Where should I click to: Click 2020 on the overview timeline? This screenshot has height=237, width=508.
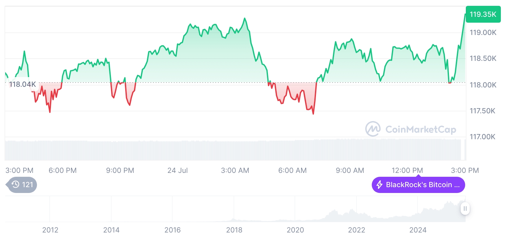click(295, 230)
